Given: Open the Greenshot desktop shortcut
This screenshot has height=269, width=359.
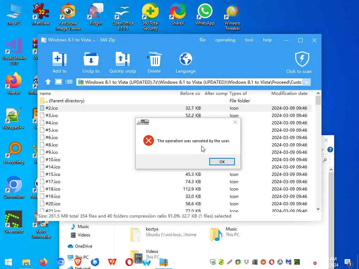Looking at the screenshot, I should point(14,222).
